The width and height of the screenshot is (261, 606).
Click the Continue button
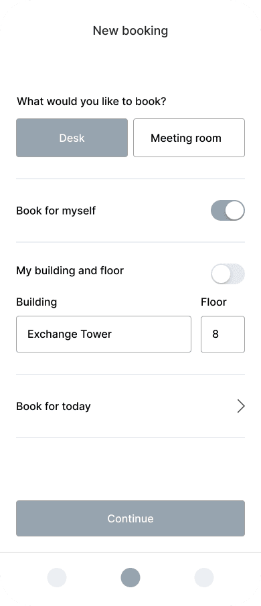coord(130,518)
